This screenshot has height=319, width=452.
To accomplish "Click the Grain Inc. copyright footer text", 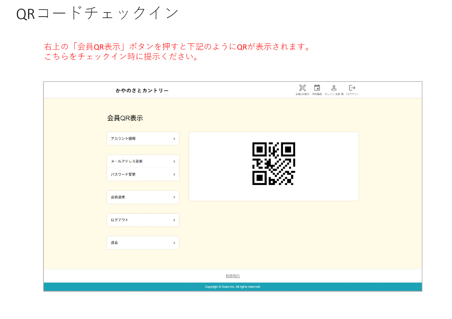I will coord(233,287).
